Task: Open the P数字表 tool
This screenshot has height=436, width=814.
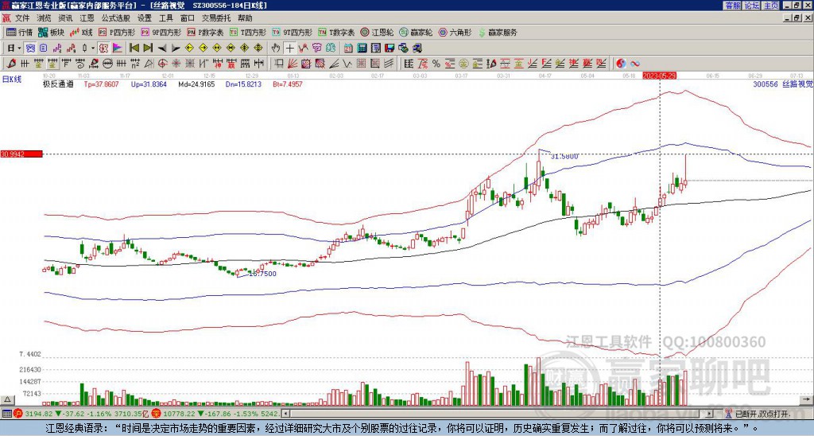Action: click(206, 32)
